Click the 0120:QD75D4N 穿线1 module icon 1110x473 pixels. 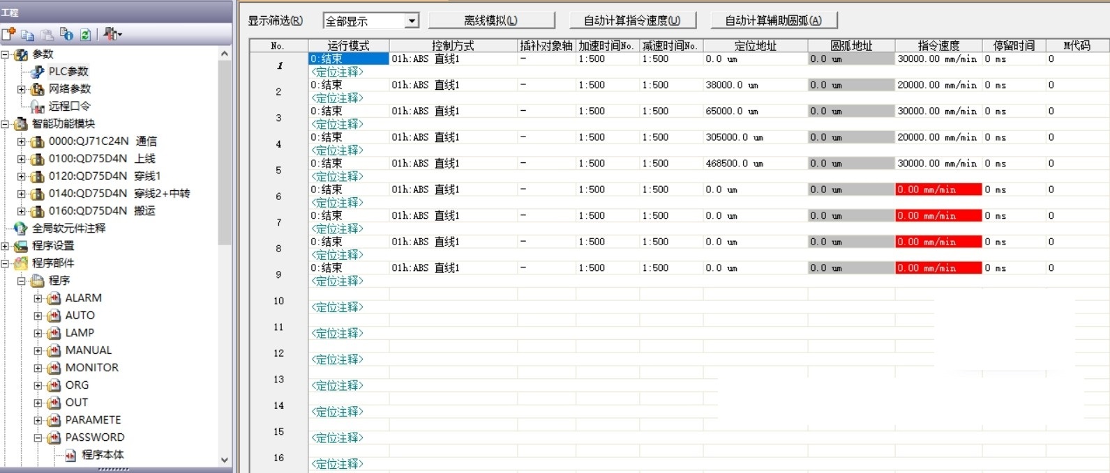click(x=38, y=176)
